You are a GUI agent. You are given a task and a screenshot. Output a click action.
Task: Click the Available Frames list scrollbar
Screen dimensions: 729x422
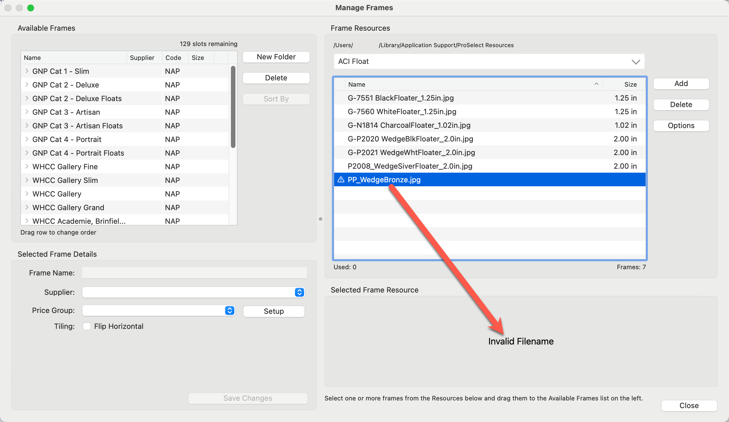[233, 107]
